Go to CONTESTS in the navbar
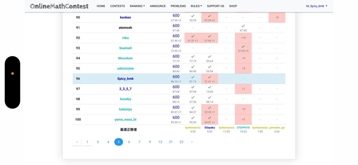The height and width of the screenshot is (165, 358). [x=118, y=6]
